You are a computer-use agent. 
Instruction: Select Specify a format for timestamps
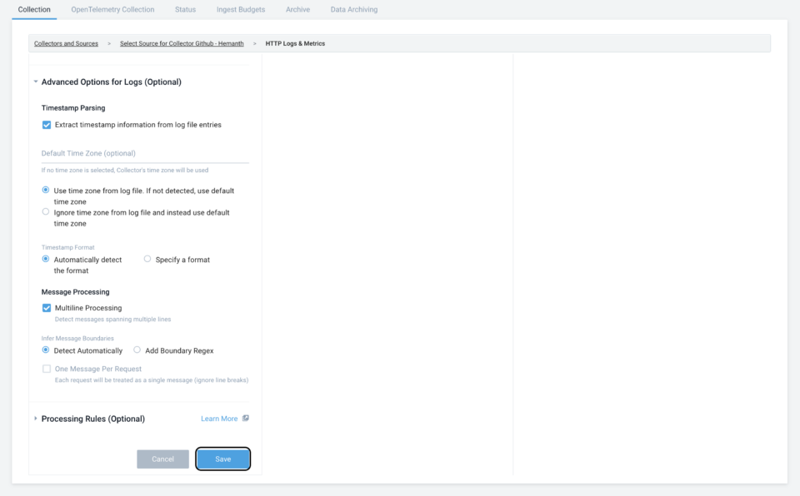pos(147,259)
